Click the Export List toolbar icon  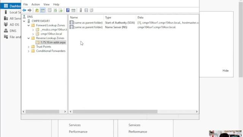click(61, 10)
